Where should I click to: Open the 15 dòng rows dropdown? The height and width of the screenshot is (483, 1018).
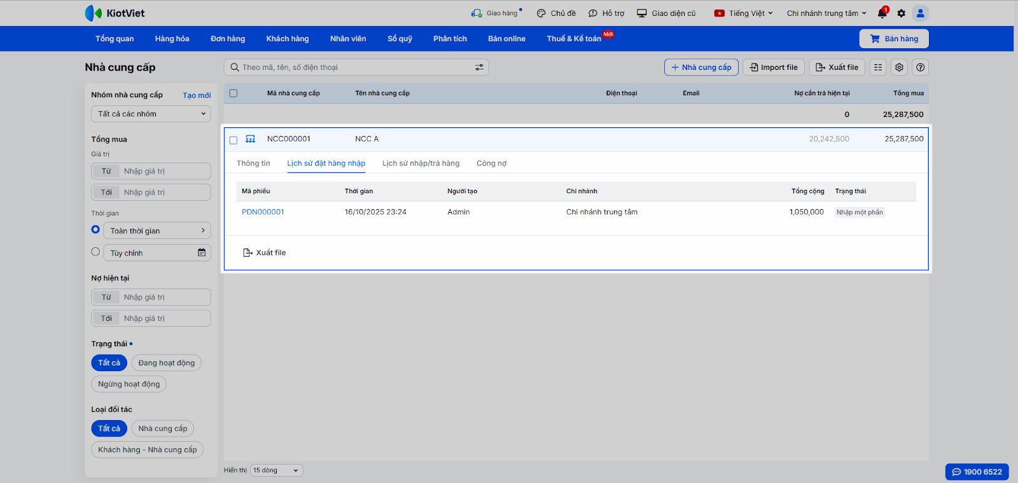pos(276,470)
